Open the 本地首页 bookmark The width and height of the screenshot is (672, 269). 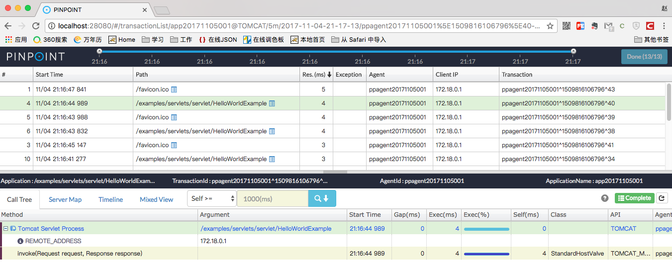tap(308, 40)
